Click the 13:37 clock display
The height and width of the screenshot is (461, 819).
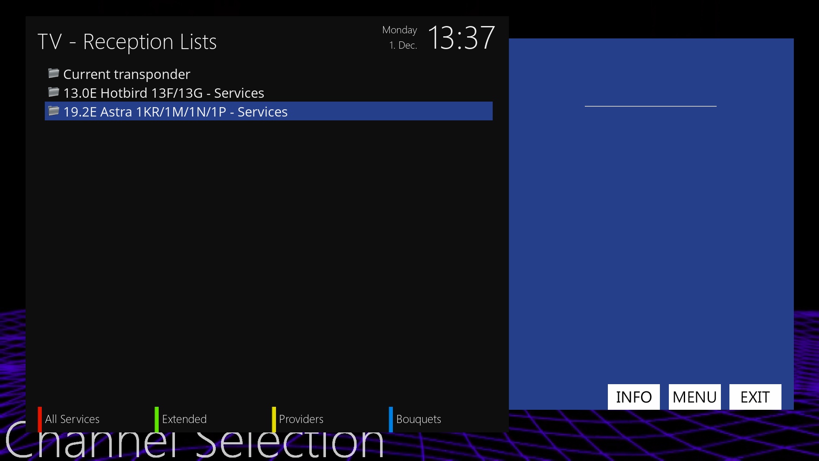pos(461,38)
